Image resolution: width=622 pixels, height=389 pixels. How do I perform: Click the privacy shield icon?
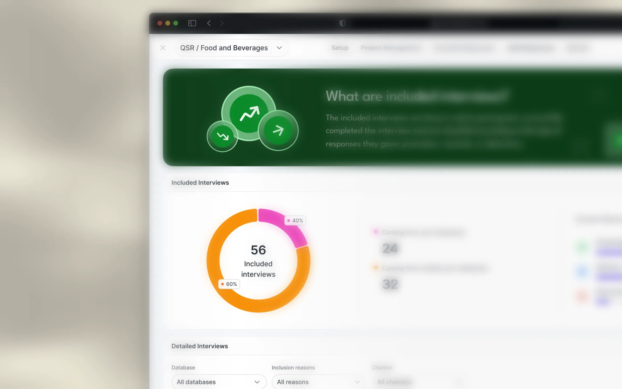click(342, 23)
